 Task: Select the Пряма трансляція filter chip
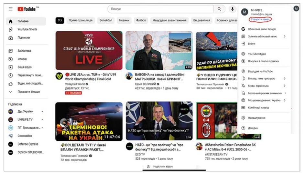pyautogui.click(x=81, y=20)
